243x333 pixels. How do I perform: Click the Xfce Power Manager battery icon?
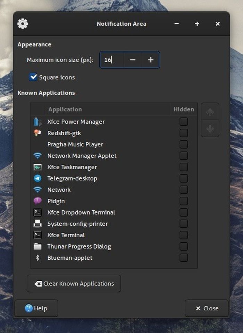click(37, 122)
